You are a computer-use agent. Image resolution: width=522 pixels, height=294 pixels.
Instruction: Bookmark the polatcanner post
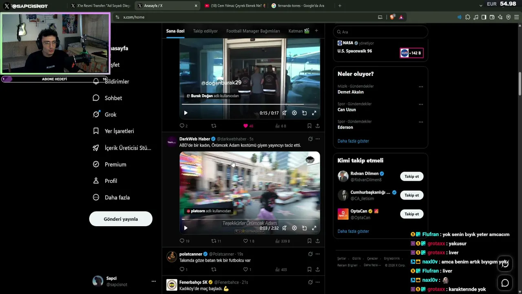click(x=310, y=269)
